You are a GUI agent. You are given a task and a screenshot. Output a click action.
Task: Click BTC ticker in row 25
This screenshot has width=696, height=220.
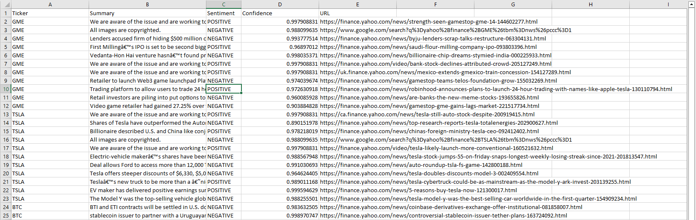(50, 215)
